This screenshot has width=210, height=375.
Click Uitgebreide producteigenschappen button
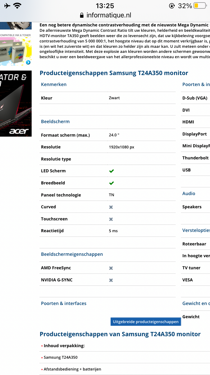[146, 322]
